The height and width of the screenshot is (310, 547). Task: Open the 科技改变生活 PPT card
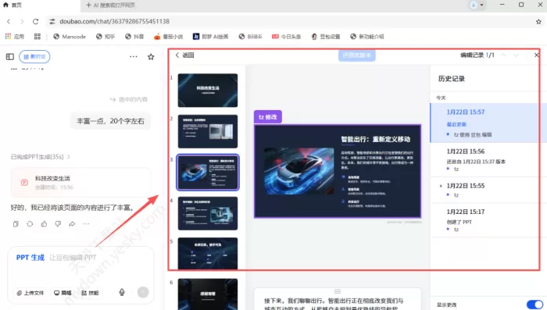81,183
